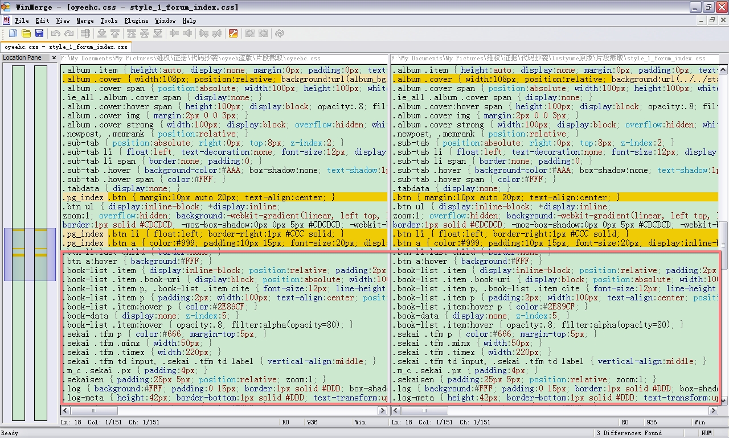Click ".album .cover" difference line in left pane
This screenshot has height=438, width=729.
[224, 79]
